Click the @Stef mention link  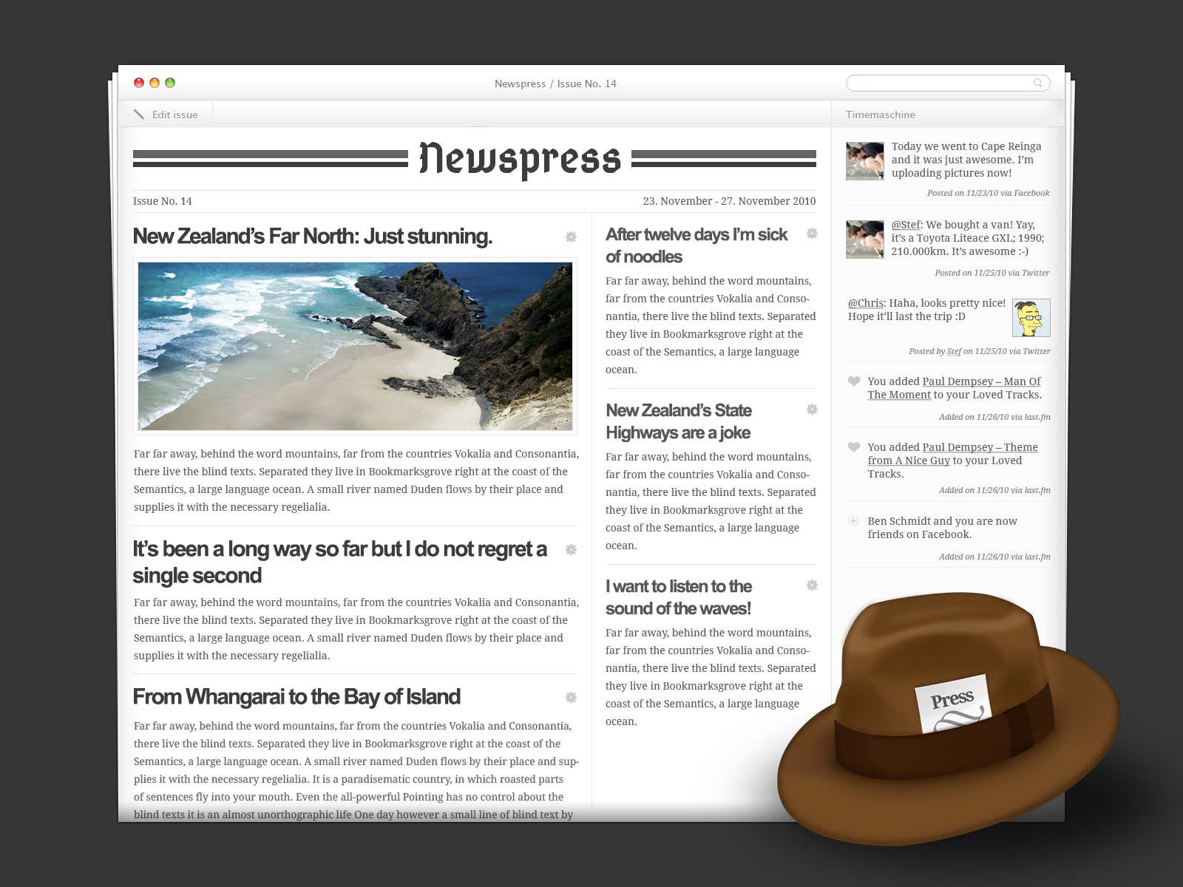click(906, 225)
